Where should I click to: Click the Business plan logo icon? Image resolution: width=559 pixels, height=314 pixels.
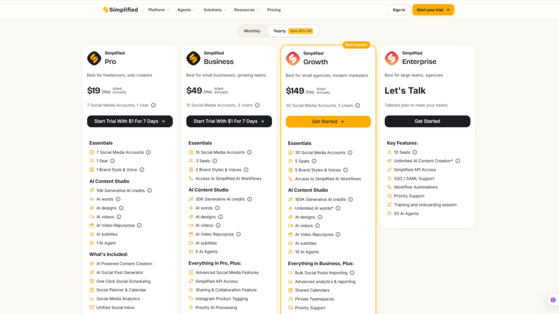(193, 58)
